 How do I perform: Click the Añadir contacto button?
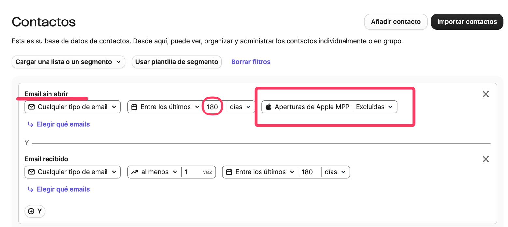coord(396,22)
